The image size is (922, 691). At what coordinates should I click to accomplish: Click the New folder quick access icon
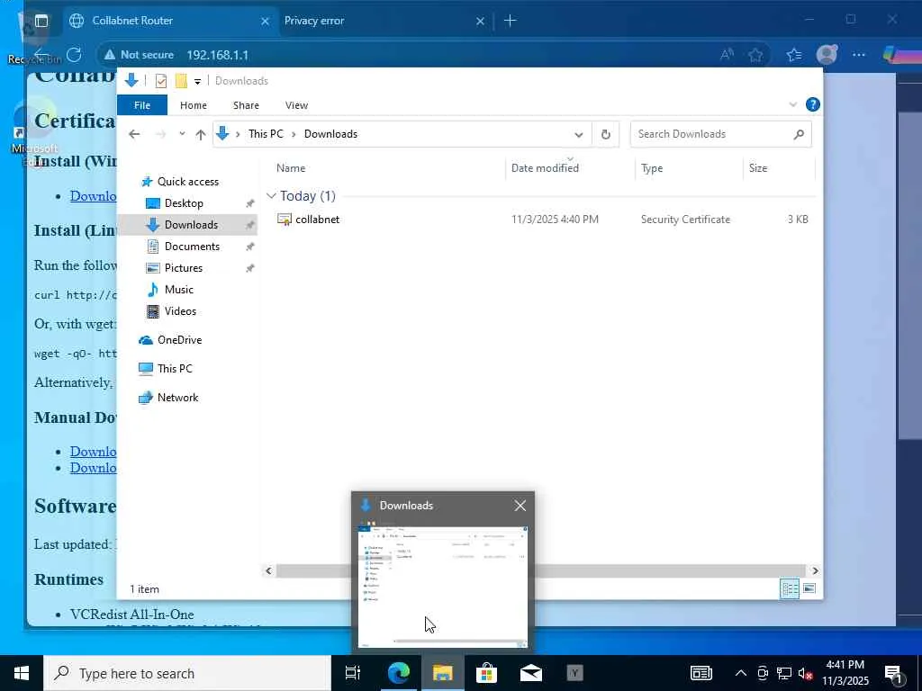pyautogui.click(x=181, y=81)
